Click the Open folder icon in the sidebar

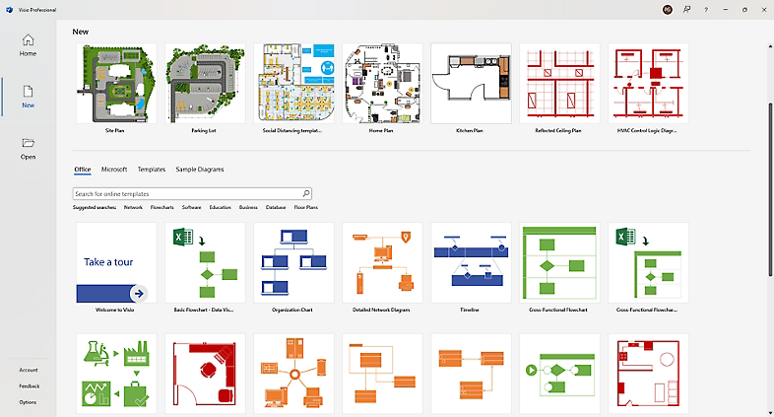point(28,143)
